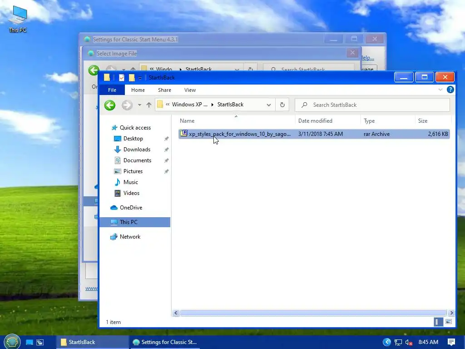This screenshot has height=349, width=465.
Task: Select the This PC desktop icon
Action: click(18, 19)
